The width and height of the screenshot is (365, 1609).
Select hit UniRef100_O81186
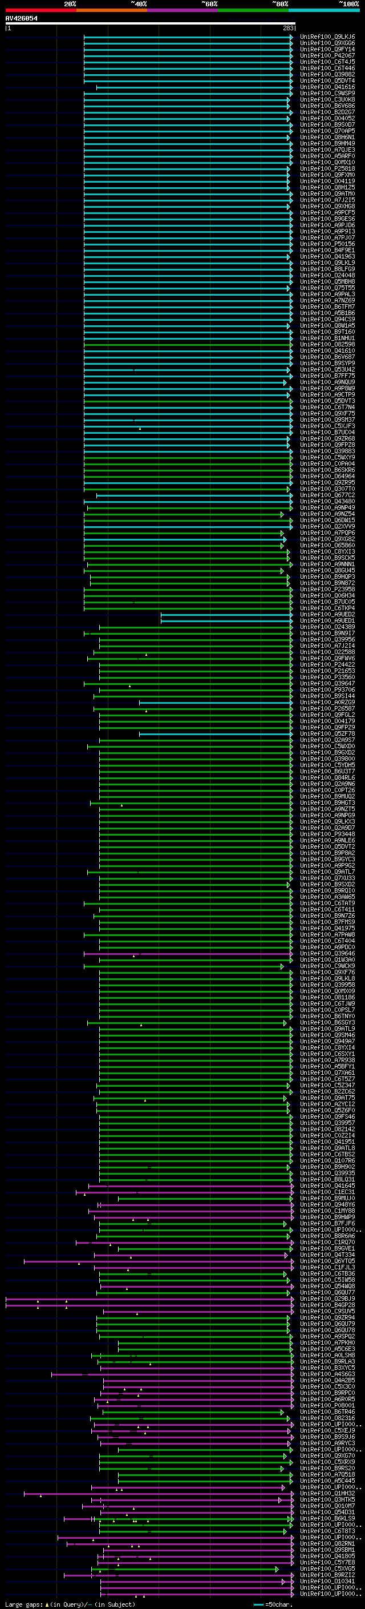pos(327,998)
